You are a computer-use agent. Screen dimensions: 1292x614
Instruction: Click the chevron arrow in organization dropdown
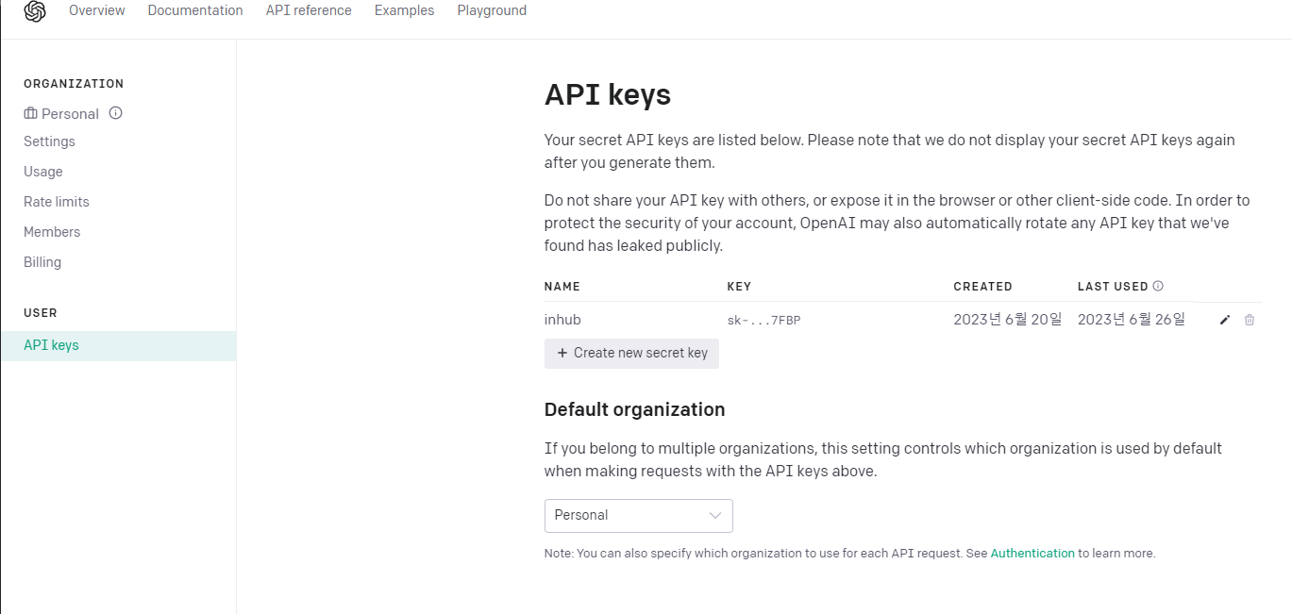(x=715, y=515)
